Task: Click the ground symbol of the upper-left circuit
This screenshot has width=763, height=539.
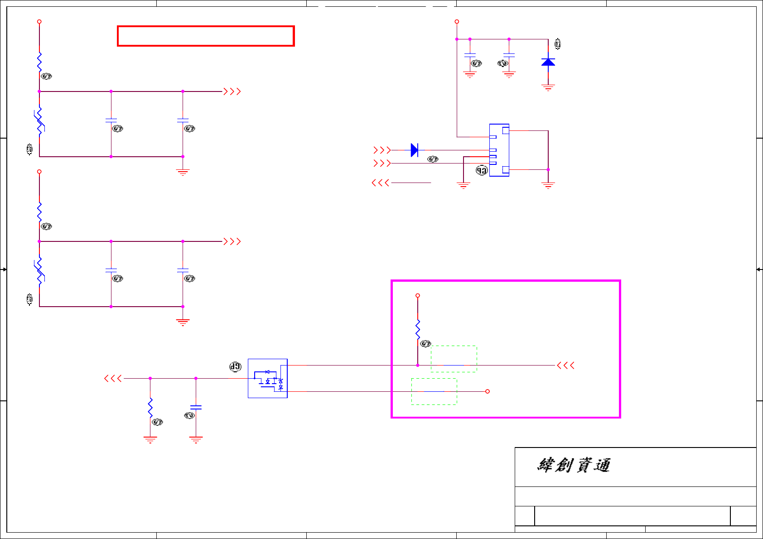Action: [183, 172]
